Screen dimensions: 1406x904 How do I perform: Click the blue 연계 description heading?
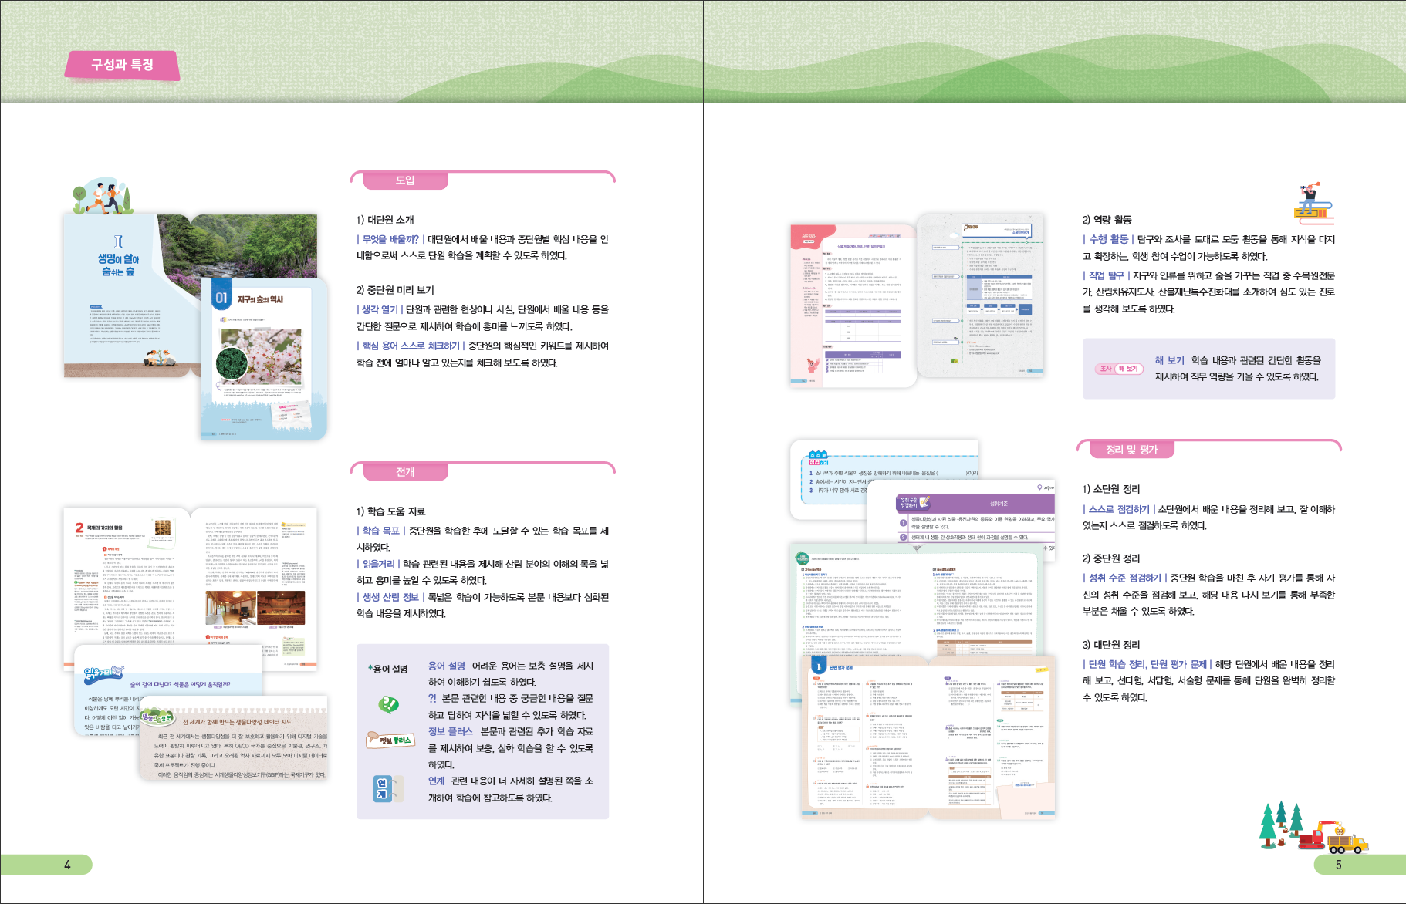(437, 781)
